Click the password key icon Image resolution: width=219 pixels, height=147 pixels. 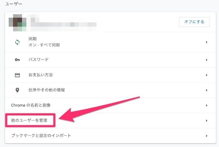pyautogui.click(x=17, y=60)
